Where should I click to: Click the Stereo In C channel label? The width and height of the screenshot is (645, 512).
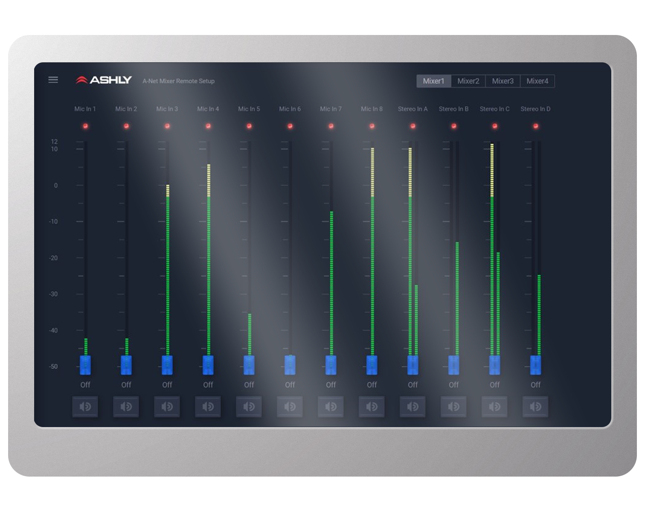[494, 109]
